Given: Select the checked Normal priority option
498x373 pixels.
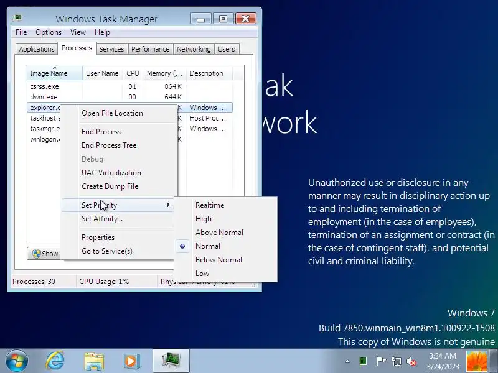Looking at the screenshot, I should pyautogui.click(x=225, y=246).
